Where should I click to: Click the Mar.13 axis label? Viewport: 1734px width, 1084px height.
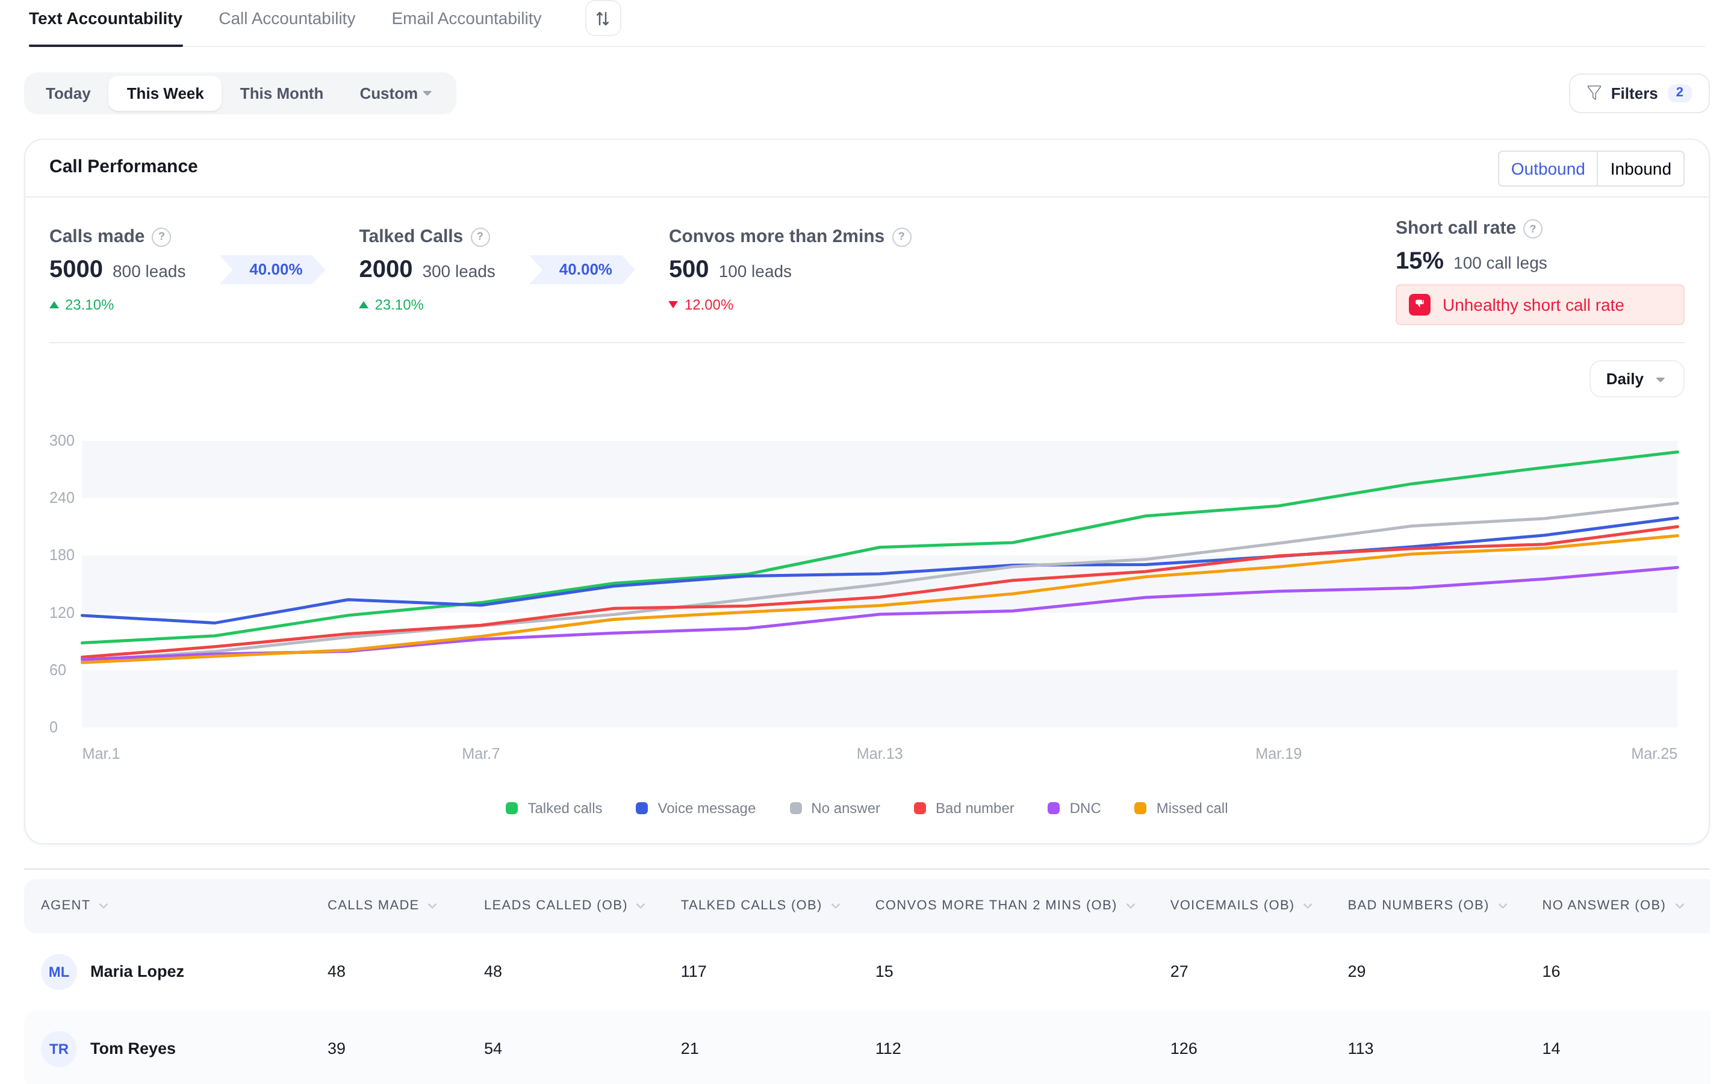[879, 753]
